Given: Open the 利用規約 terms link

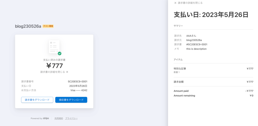Looking at the screenshot, I should coord(59,118).
